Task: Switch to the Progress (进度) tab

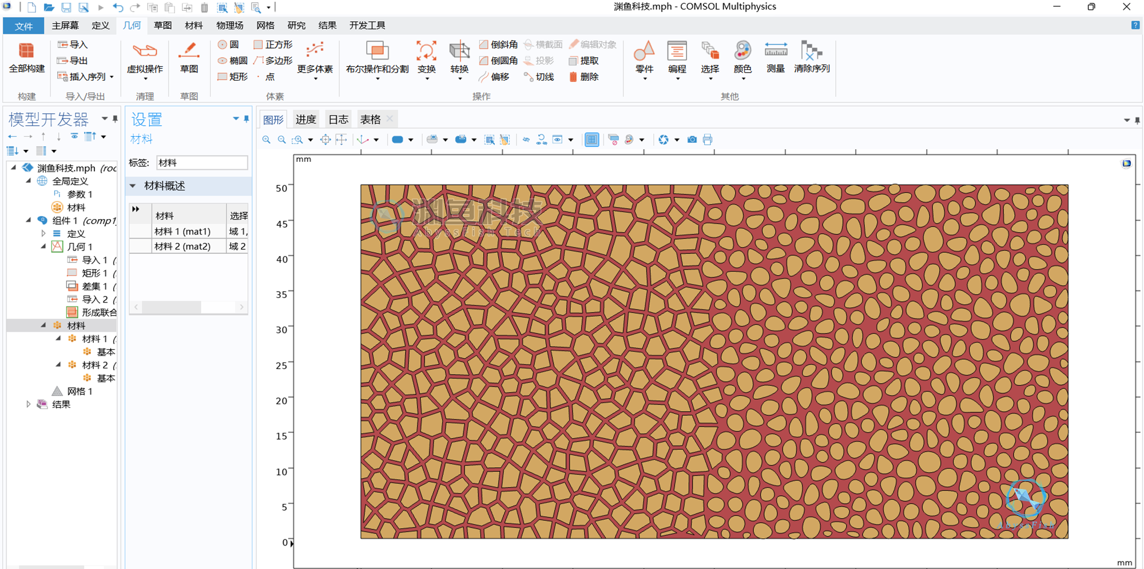Action: coord(305,120)
